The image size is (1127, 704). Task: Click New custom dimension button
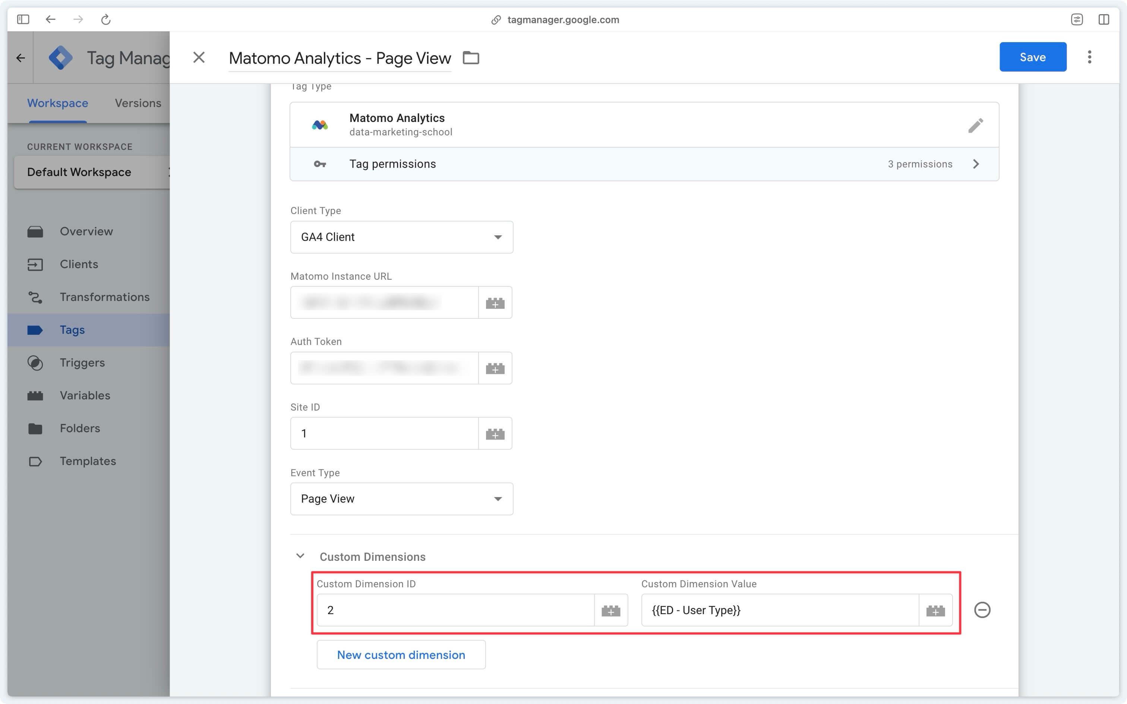(401, 655)
